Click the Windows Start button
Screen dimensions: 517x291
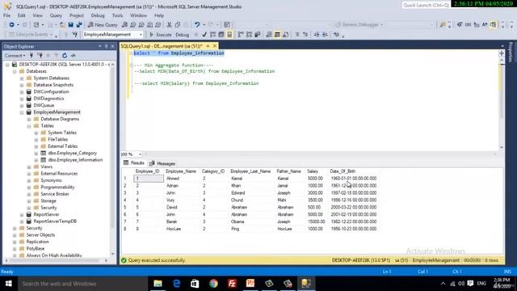(8, 284)
